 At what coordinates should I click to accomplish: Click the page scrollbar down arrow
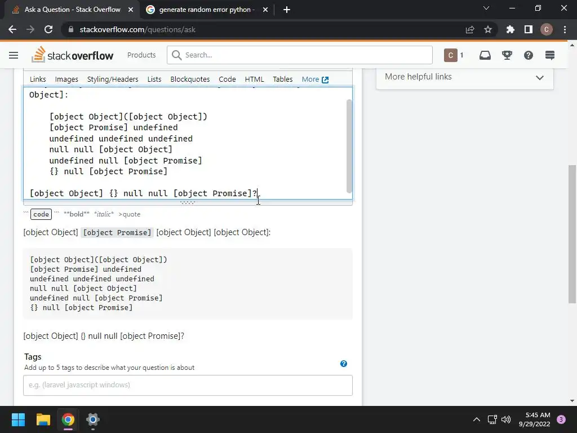click(572, 401)
